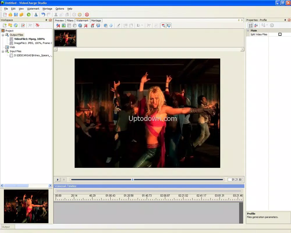This screenshot has height=233, width=291.
Task: Click the Save project floppy disk icon
Action: [16, 15]
